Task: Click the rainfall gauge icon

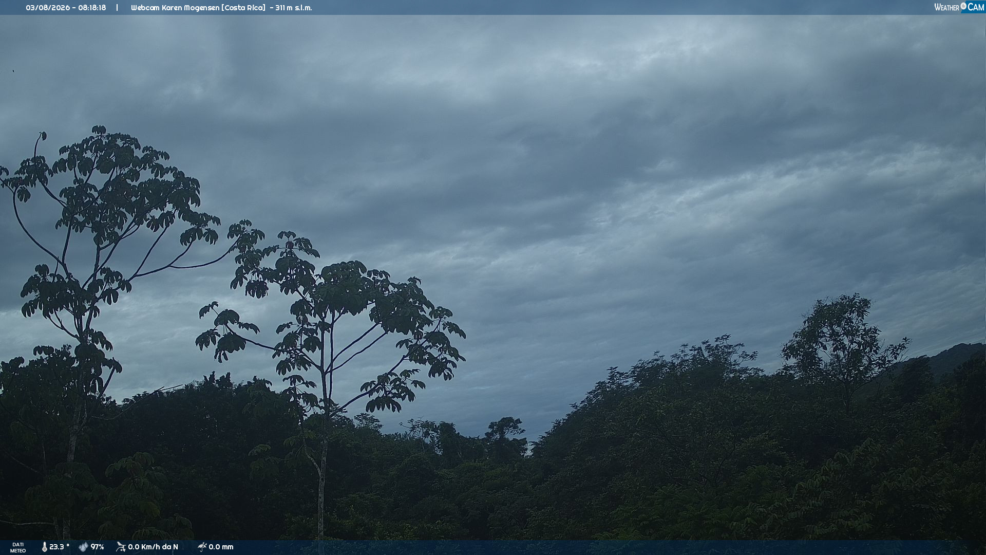Action: pos(202,547)
